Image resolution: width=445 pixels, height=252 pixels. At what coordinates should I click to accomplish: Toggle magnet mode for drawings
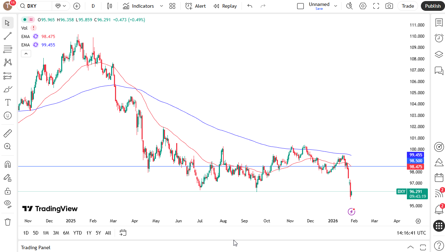tap(7, 164)
